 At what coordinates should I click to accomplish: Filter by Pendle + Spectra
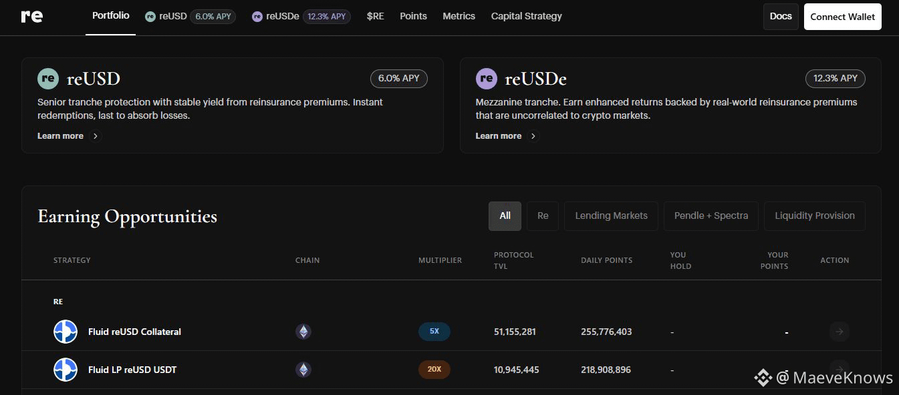tap(711, 216)
